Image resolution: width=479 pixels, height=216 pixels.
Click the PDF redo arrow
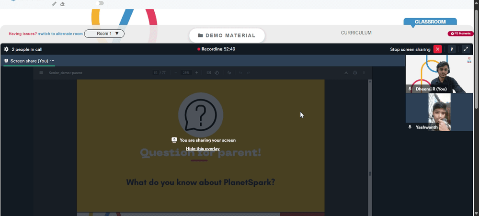click(x=248, y=73)
